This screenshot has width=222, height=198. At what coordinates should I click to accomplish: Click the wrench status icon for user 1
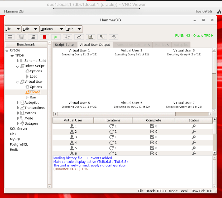(194, 126)
